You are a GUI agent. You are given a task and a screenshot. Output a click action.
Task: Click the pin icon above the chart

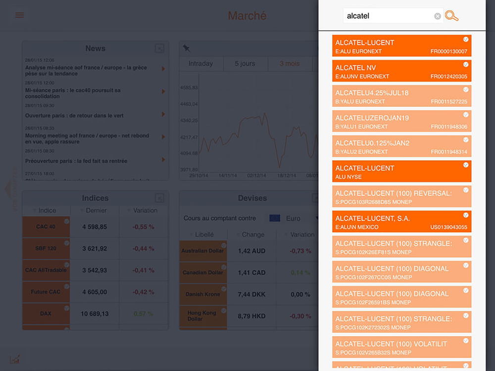point(186,48)
